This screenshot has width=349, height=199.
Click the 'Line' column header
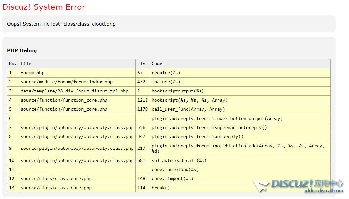[142, 64]
